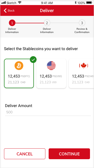Choose the United States flag icon

click(x=51, y=65)
